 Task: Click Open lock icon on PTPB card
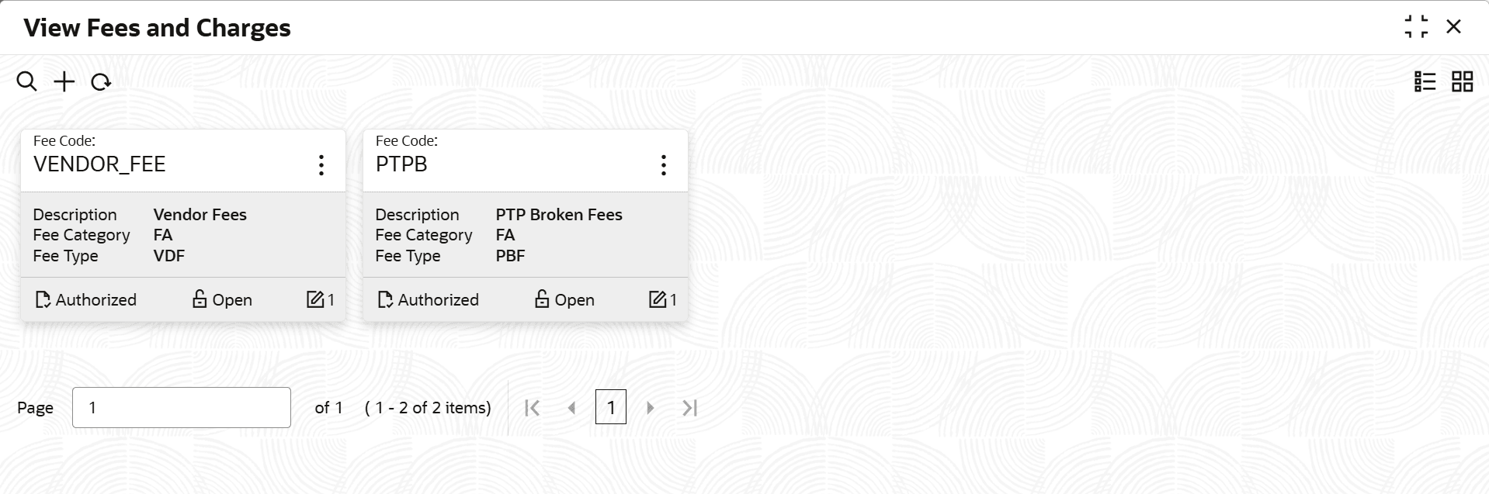(542, 299)
